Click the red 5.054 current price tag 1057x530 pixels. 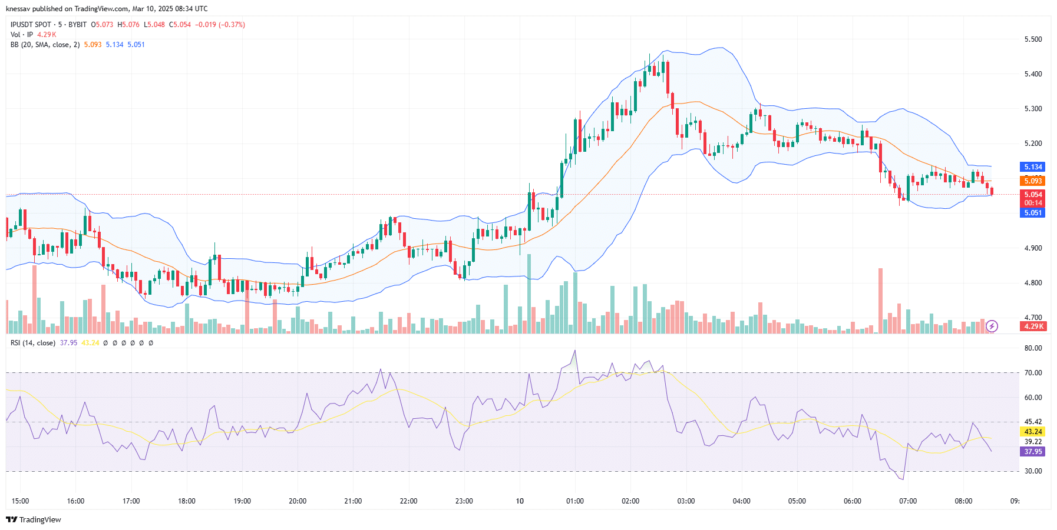click(1033, 195)
